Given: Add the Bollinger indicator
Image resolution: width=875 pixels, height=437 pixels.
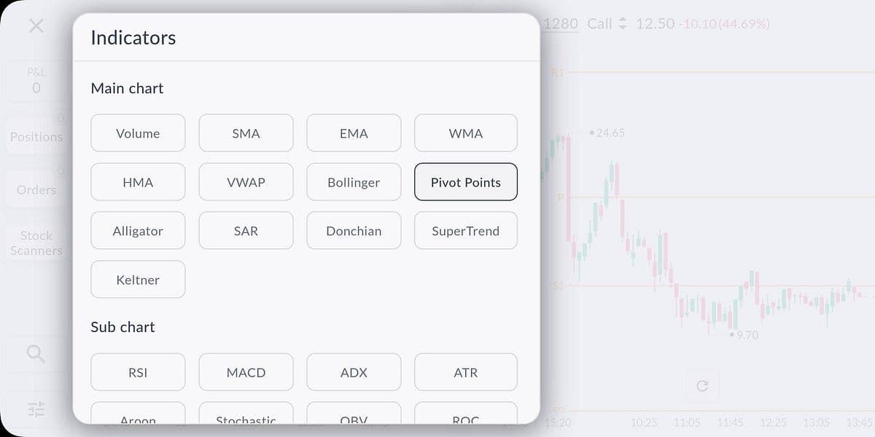Looking at the screenshot, I should coord(354,182).
